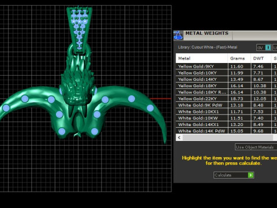Screen dimensions: 277x208
Task: Click the horizontal scrollbar thumb of table
Action: [x=228, y=138]
